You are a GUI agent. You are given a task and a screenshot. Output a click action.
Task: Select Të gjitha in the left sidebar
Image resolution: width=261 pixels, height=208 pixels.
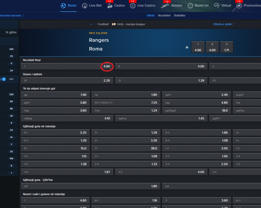click(10, 33)
